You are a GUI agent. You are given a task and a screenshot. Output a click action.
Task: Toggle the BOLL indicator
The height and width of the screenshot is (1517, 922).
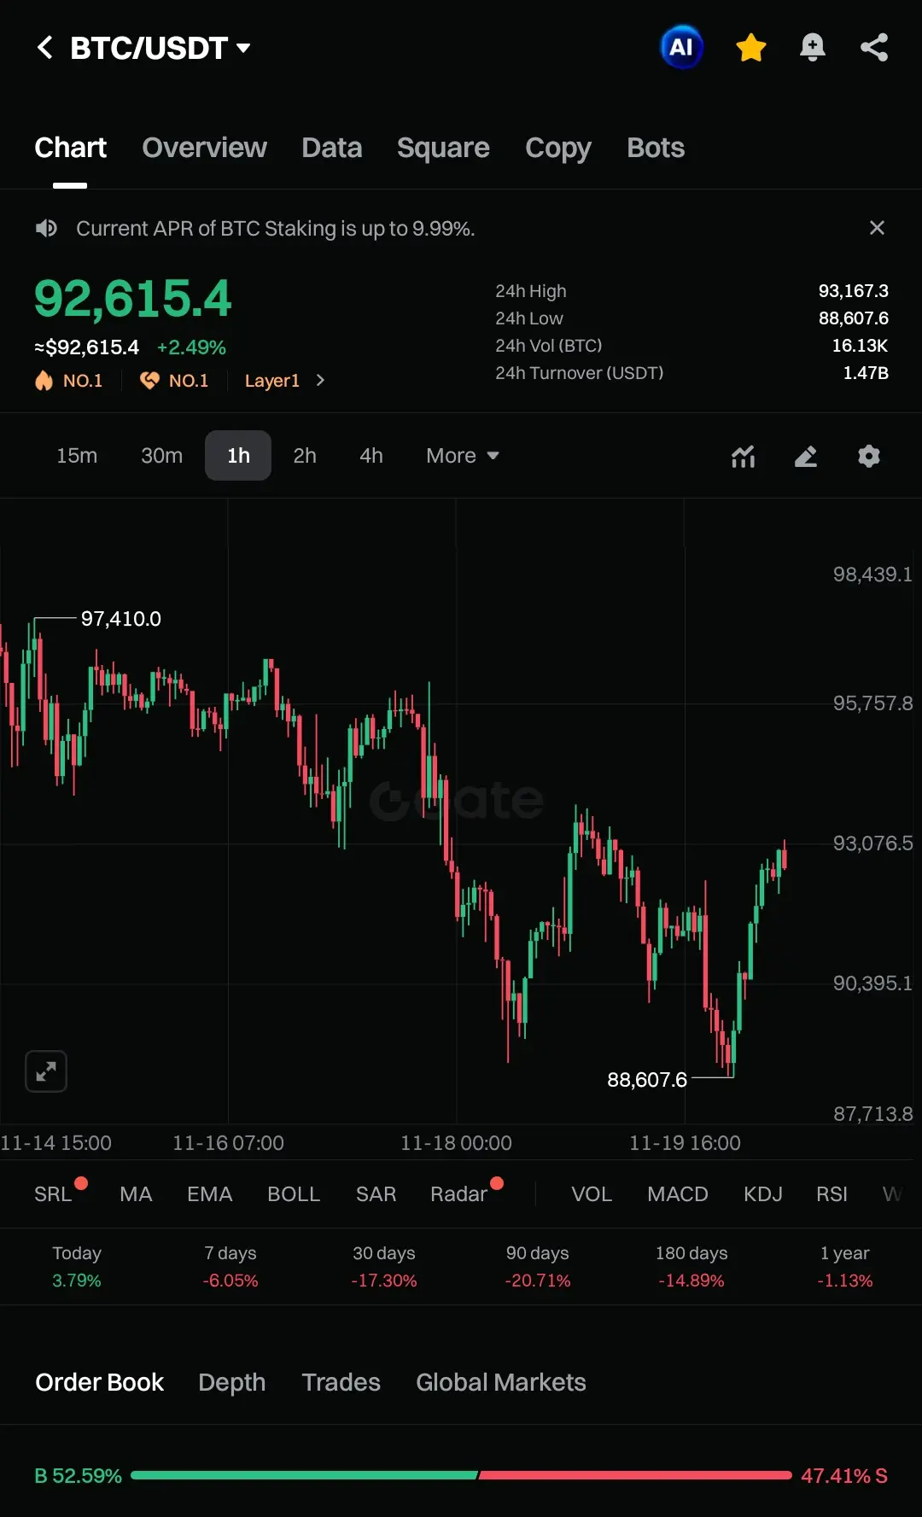(294, 1194)
